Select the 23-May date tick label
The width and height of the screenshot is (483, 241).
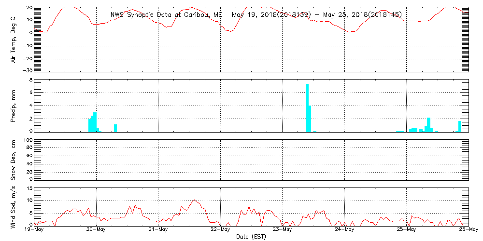283,230
